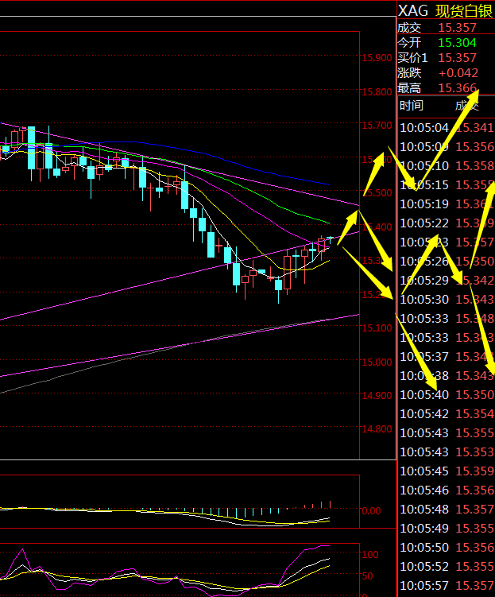Image resolution: width=495 pixels, height=597 pixels.
Task: Select the tick row at 10:05:04
Action: click(423, 127)
